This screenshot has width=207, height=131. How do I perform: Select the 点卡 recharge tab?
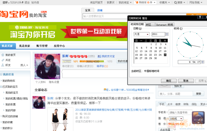point(170,104)
